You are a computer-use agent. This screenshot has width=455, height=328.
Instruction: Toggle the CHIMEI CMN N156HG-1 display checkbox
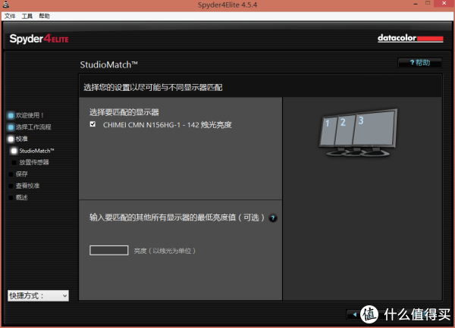(x=93, y=124)
